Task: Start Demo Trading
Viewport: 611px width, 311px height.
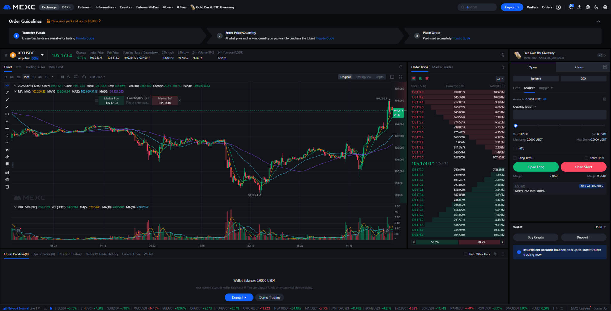Action: (x=269, y=297)
